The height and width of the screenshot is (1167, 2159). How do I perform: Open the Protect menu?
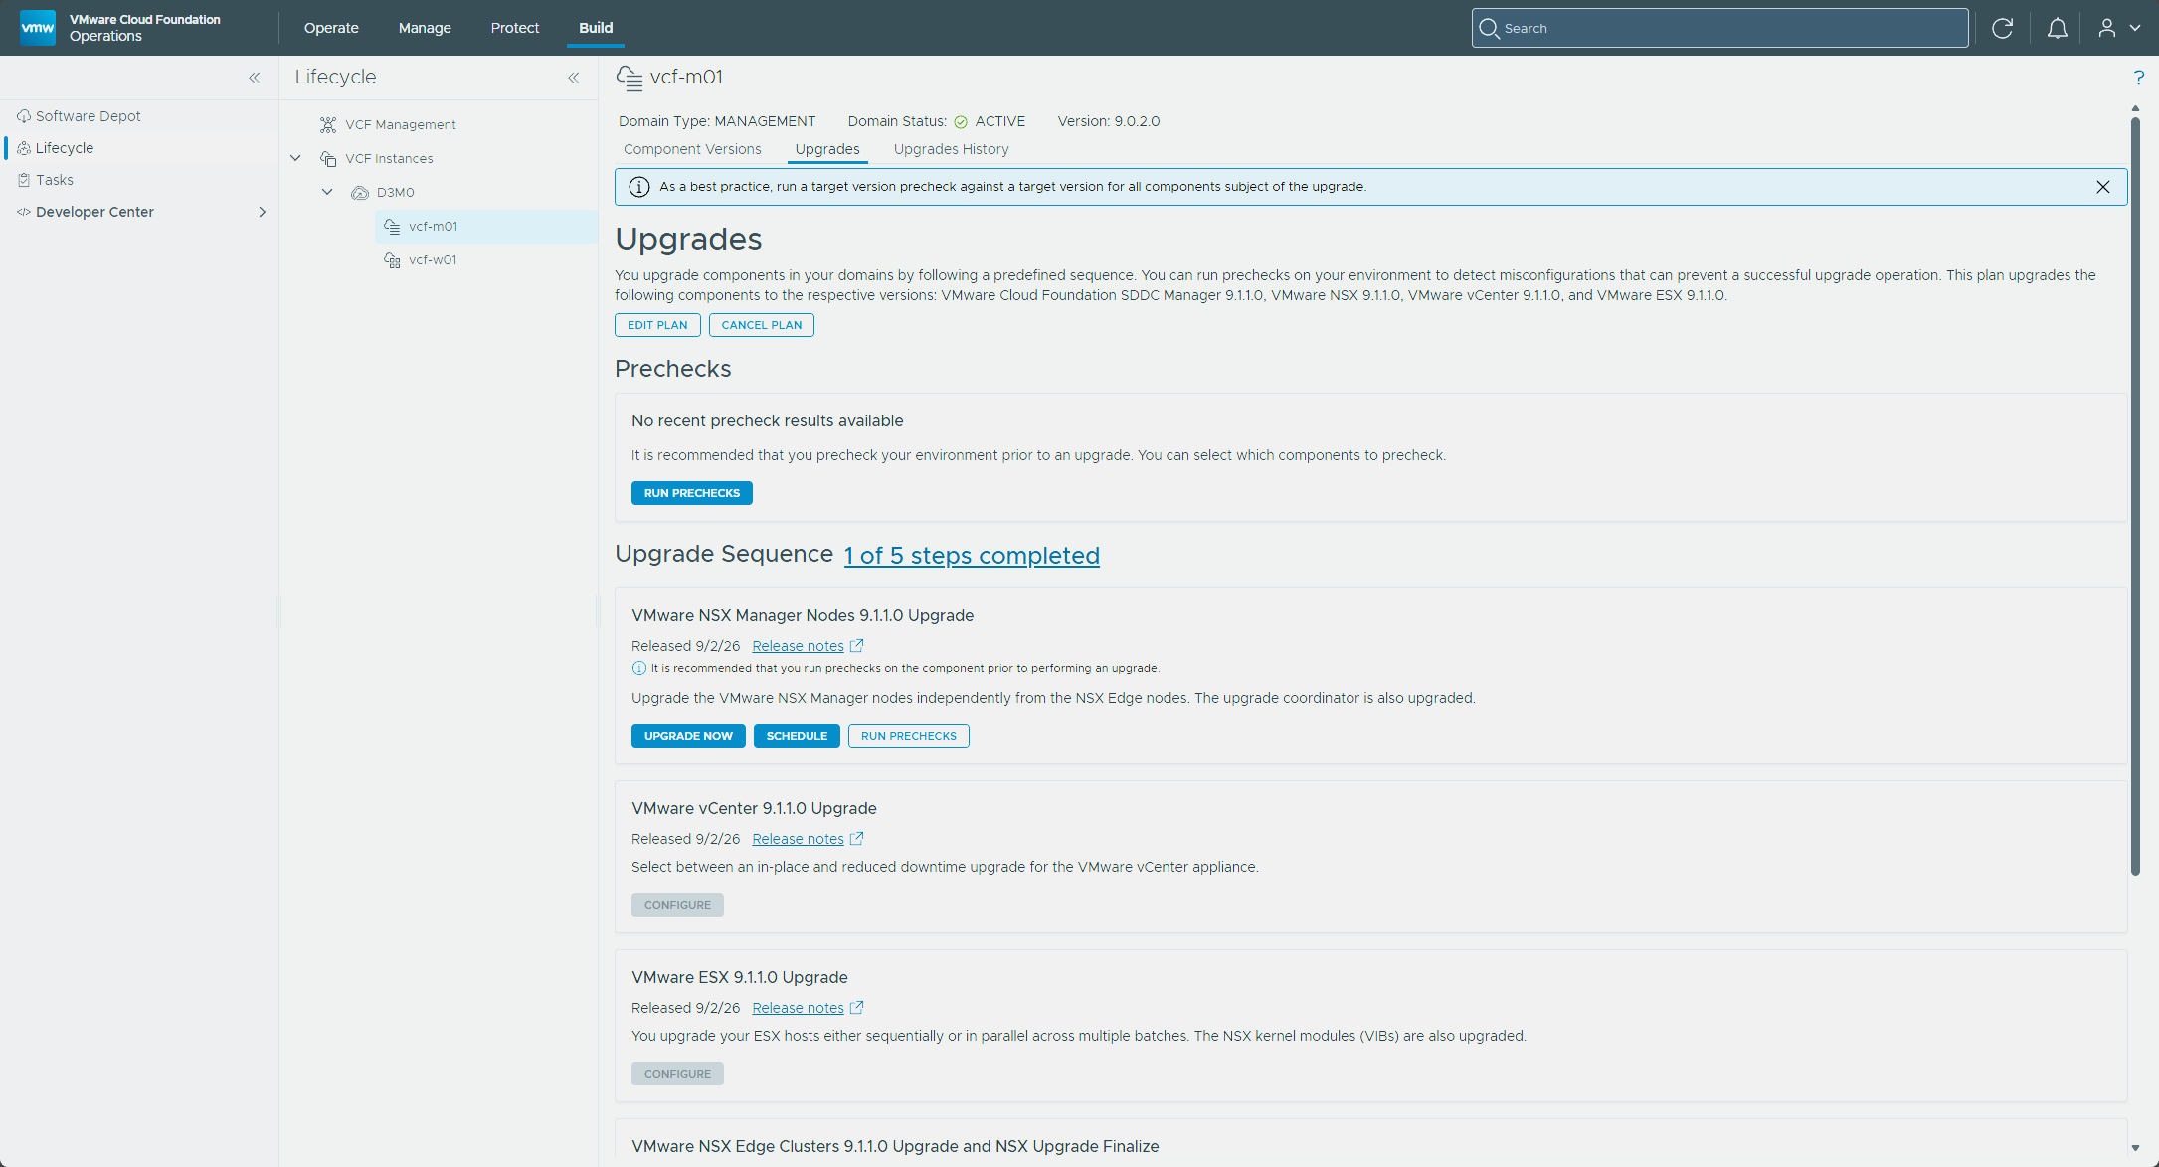515,28
